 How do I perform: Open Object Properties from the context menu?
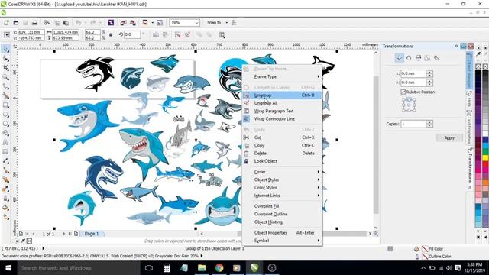[282, 233]
